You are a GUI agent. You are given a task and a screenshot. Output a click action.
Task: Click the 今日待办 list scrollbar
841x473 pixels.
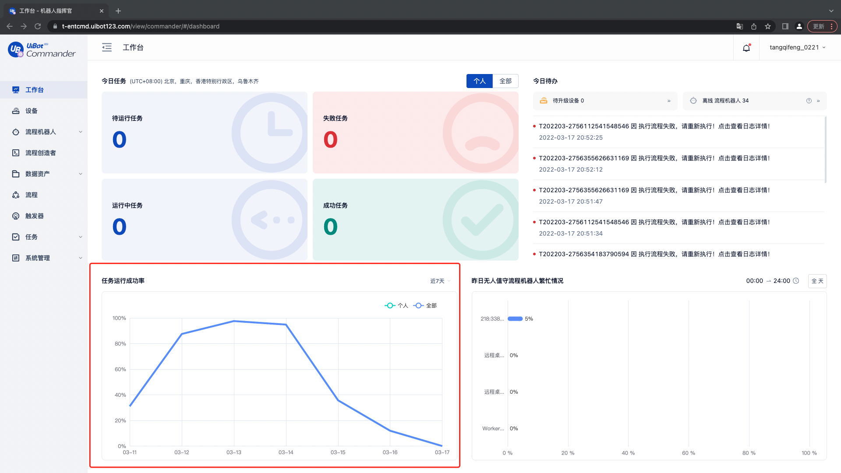point(826,149)
